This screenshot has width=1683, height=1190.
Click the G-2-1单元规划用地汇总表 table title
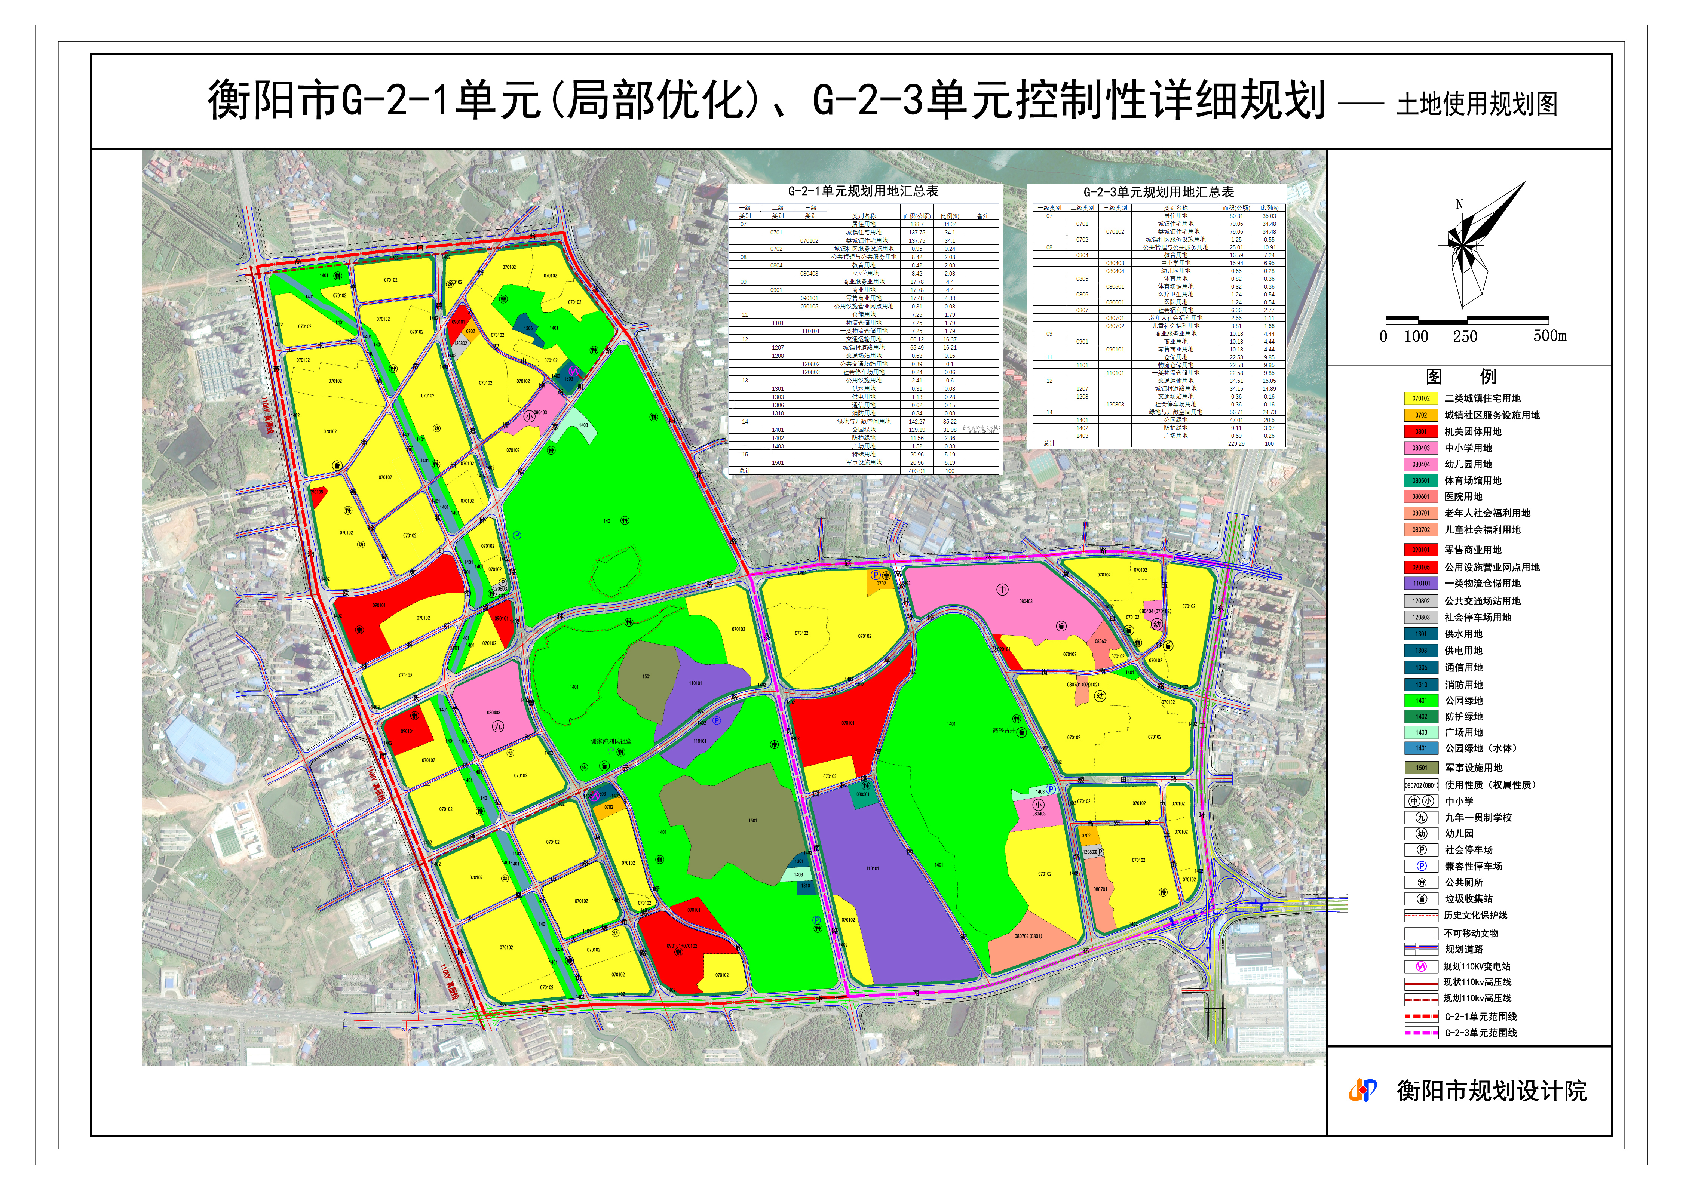[863, 191]
